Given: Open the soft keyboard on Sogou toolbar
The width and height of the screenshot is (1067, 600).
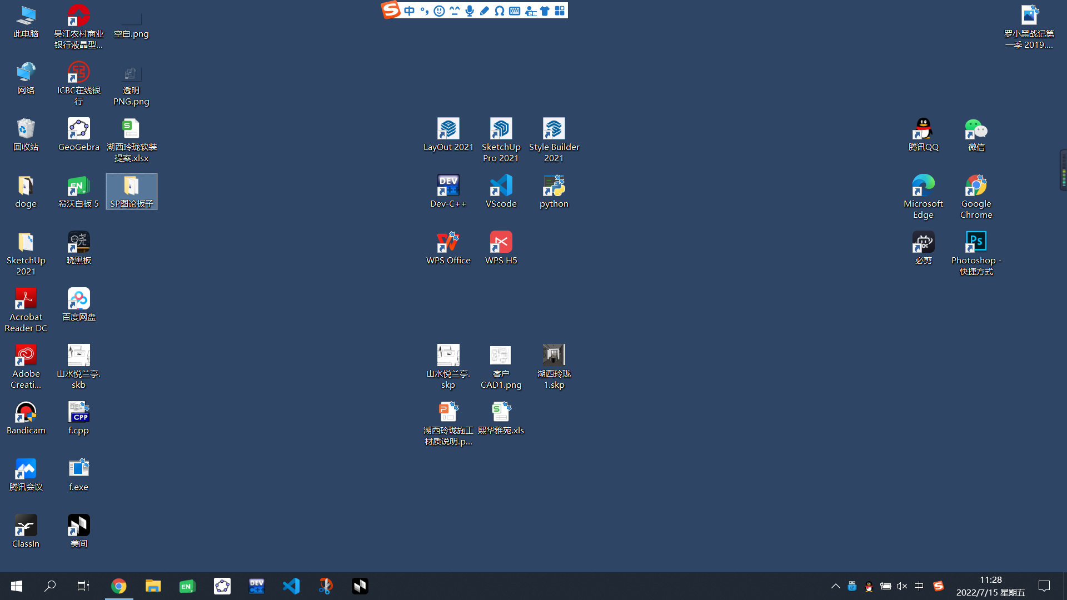Looking at the screenshot, I should (x=515, y=11).
